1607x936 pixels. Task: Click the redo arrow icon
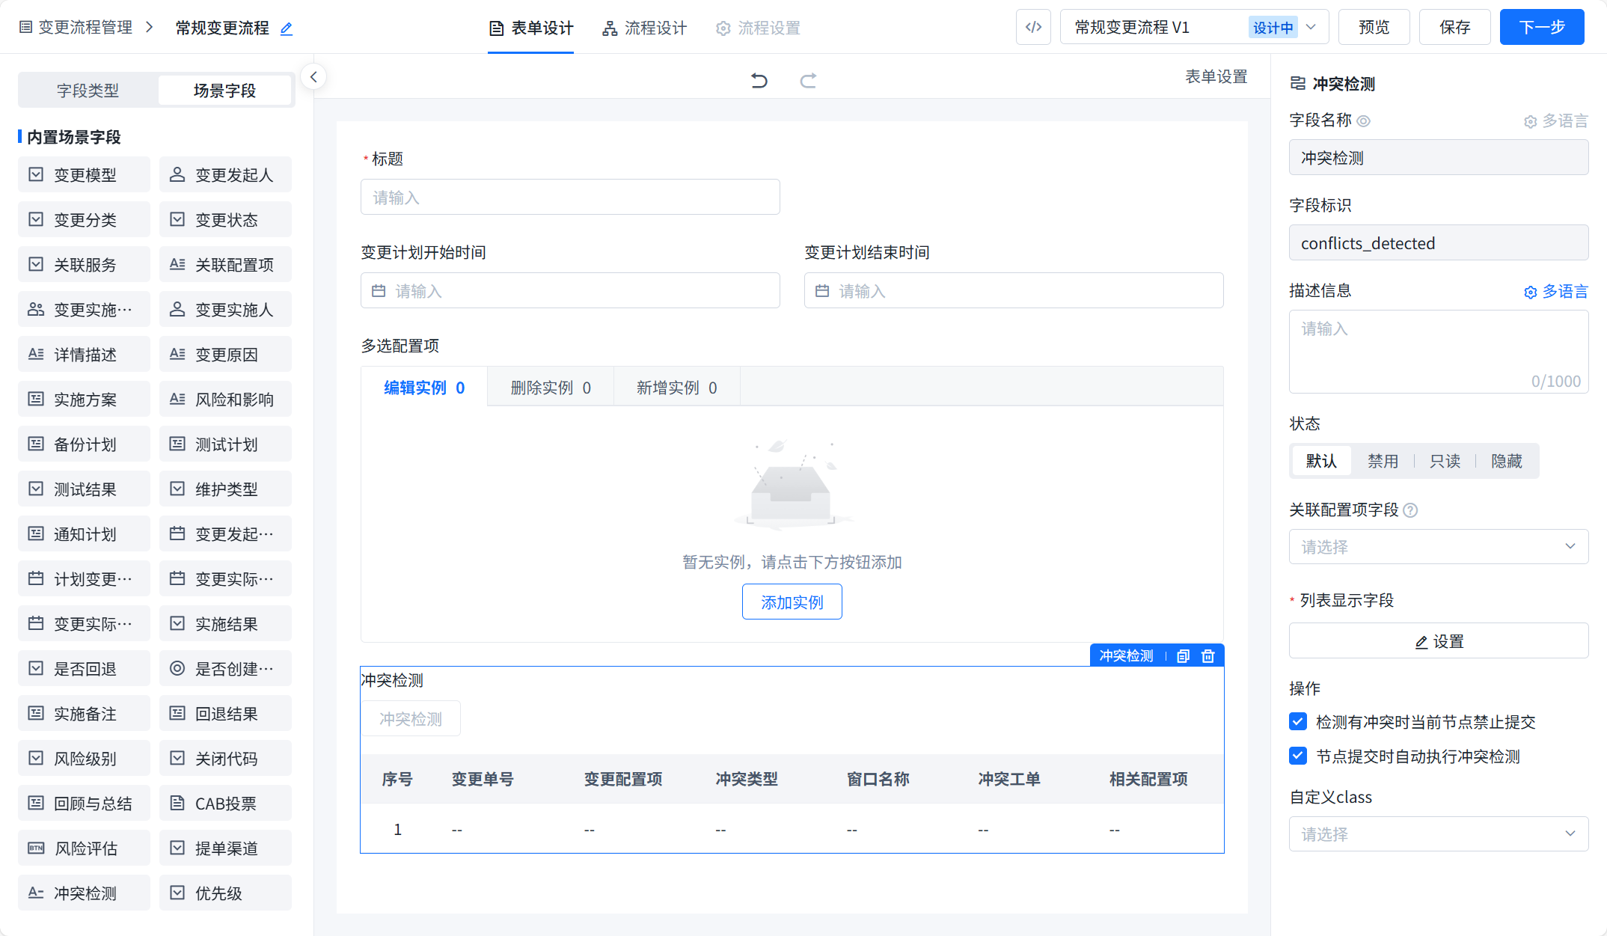(808, 80)
